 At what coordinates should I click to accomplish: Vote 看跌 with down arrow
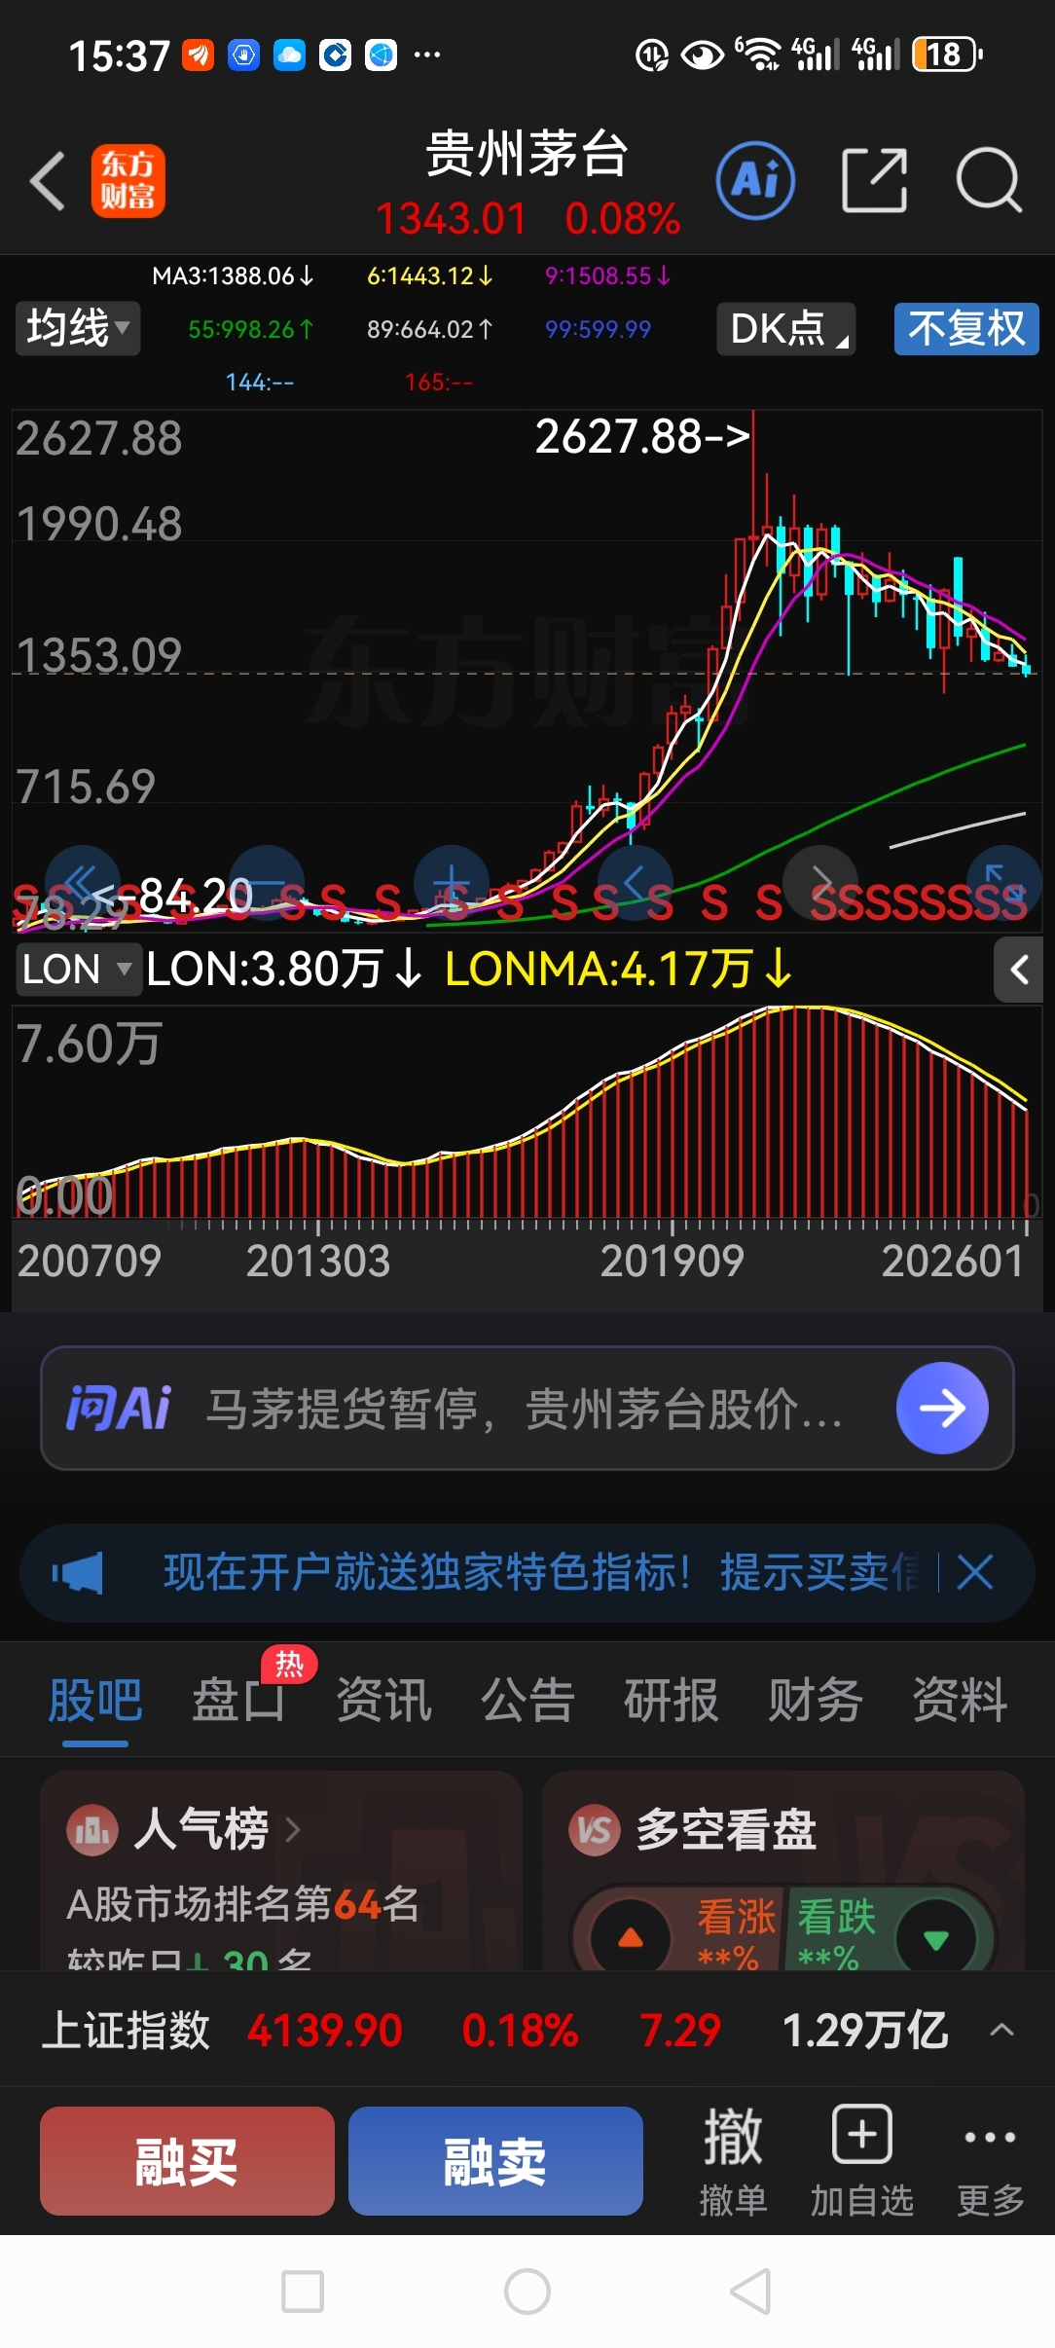(x=936, y=1937)
